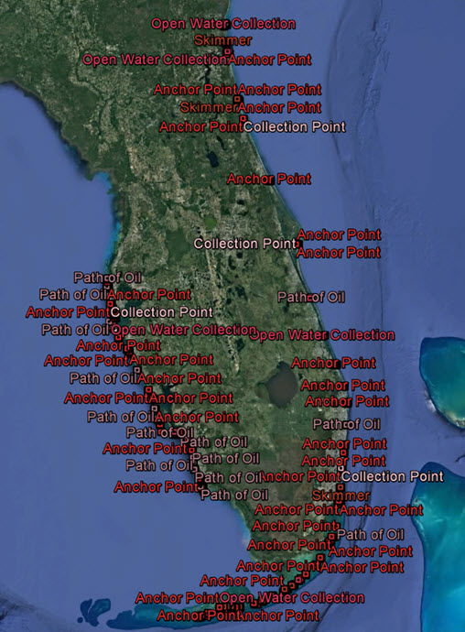The image size is (465, 632).
Task: Select the marker inside the northernmost west-coast Path of Oil label
Action: coord(107,278)
